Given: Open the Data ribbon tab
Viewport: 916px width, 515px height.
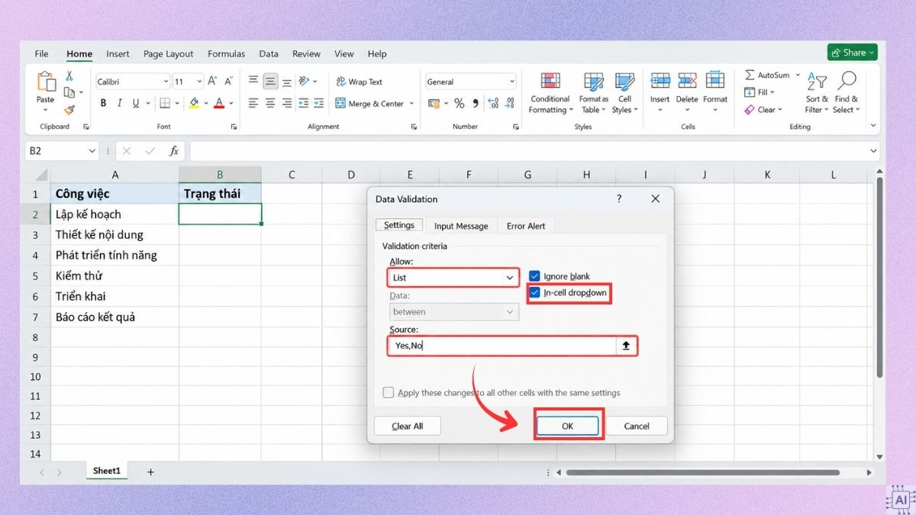Looking at the screenshot, I should [269, 54].
